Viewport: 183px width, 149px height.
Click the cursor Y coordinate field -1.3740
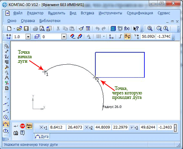(163, 37)
